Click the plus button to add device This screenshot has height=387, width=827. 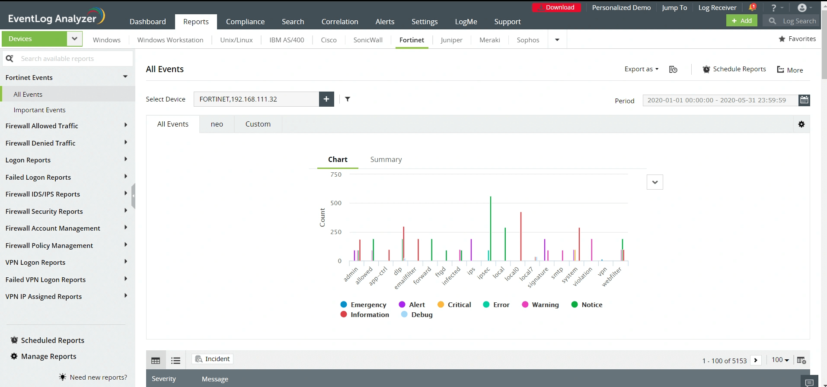pyautogui.click(x=326, y=99)
